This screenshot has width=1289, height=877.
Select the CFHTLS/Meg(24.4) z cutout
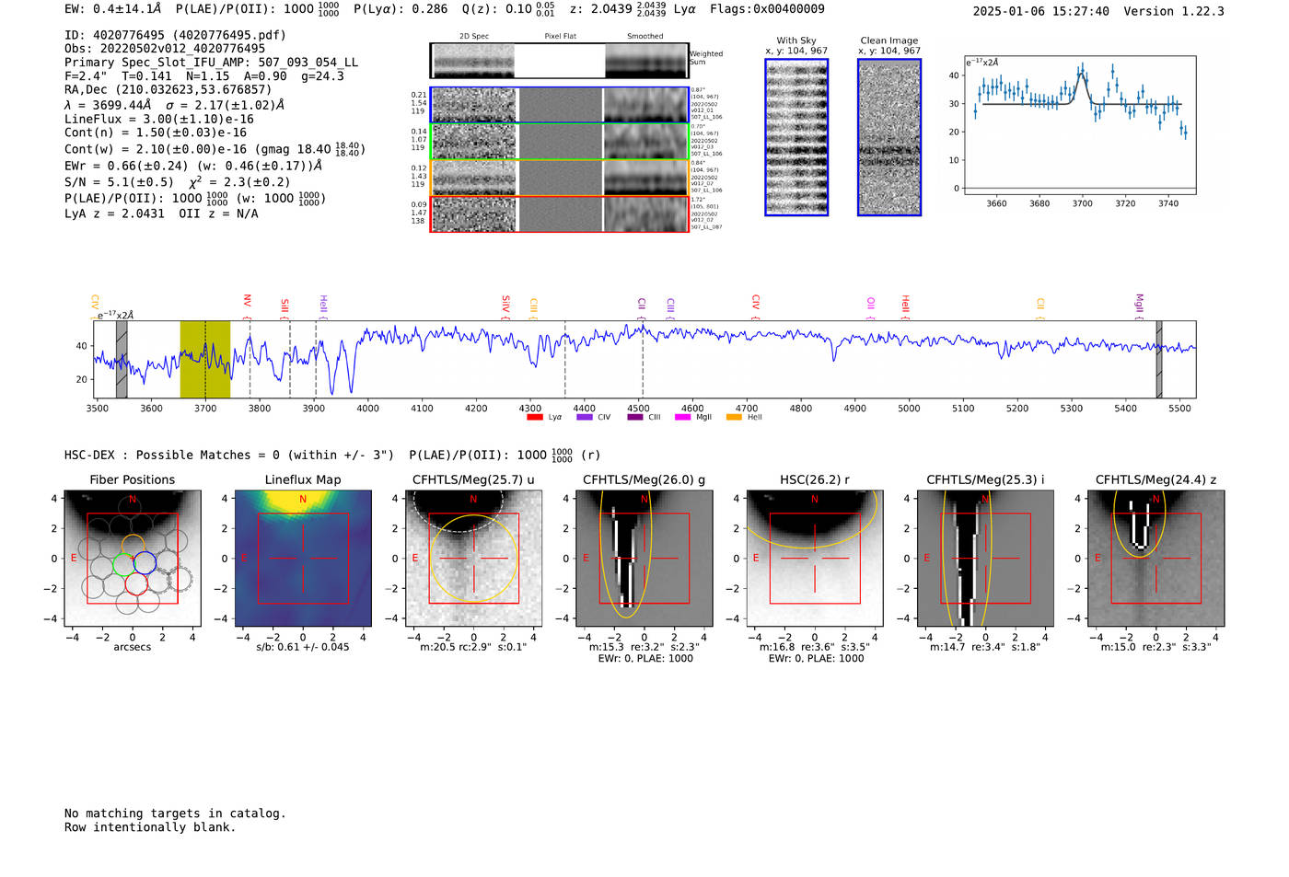[1156, 558]
